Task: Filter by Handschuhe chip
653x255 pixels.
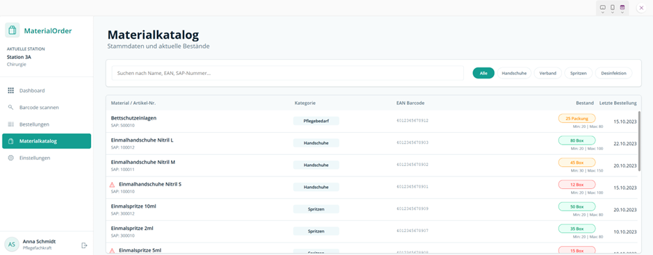Action: 514,73
